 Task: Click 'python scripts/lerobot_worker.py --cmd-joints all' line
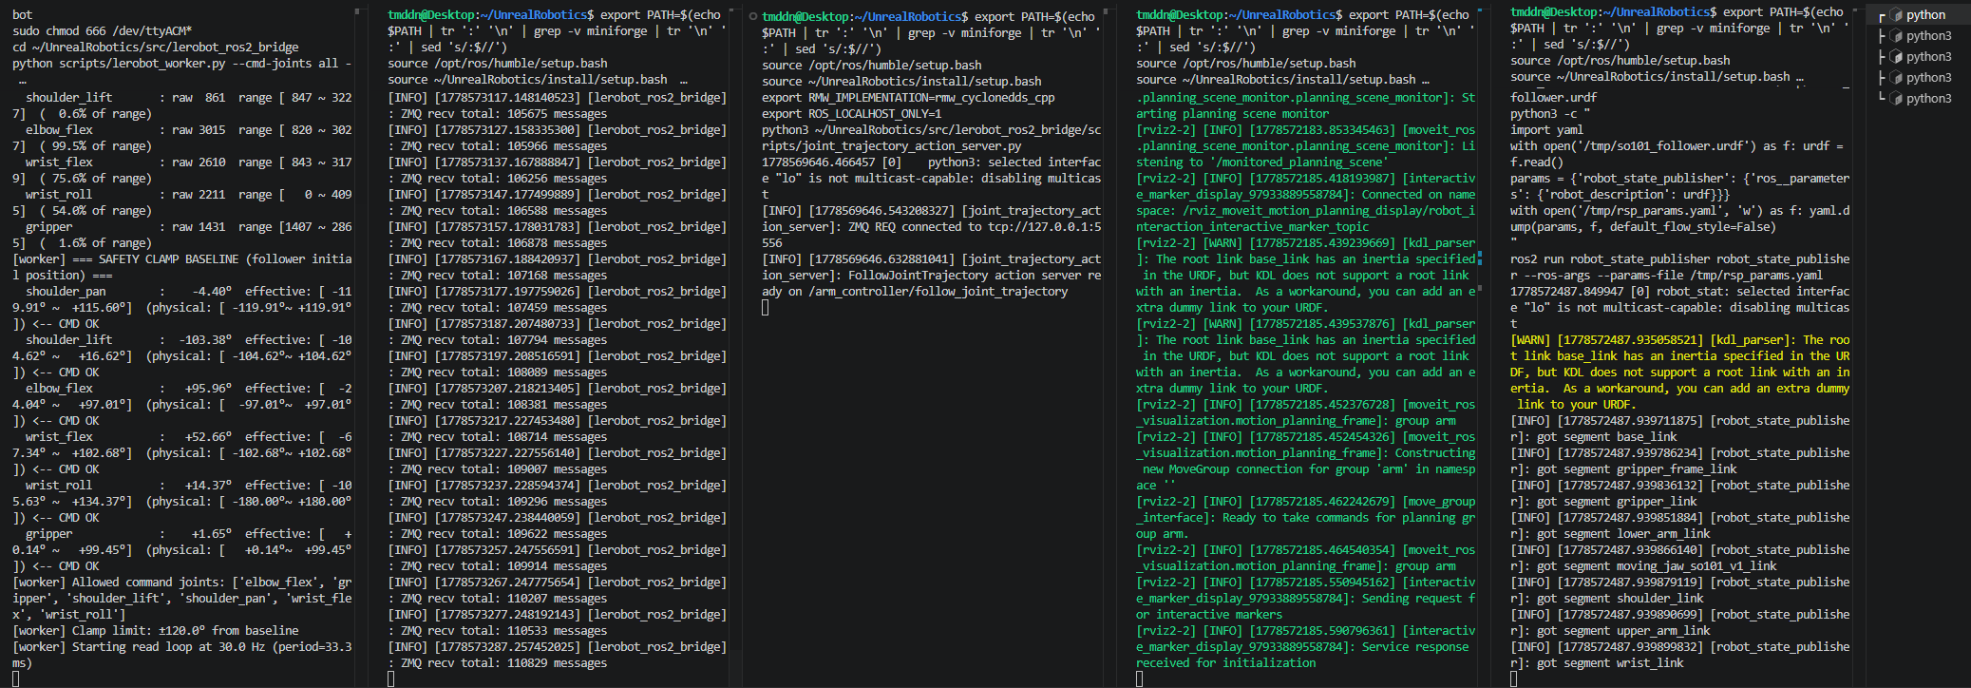pyautogui.click(x=182, y=63)
